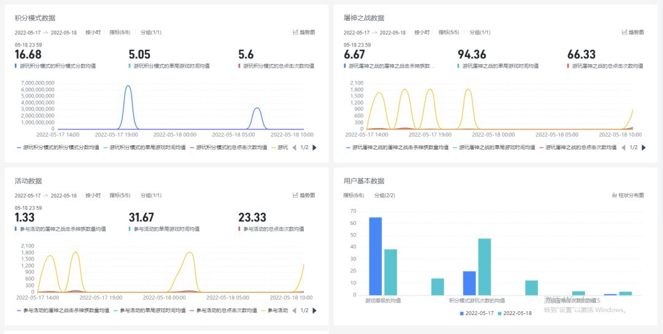
Task: Open 指标(5/5) selector in 活动数据
Action: pyautogui.click(x=120, y=195)
